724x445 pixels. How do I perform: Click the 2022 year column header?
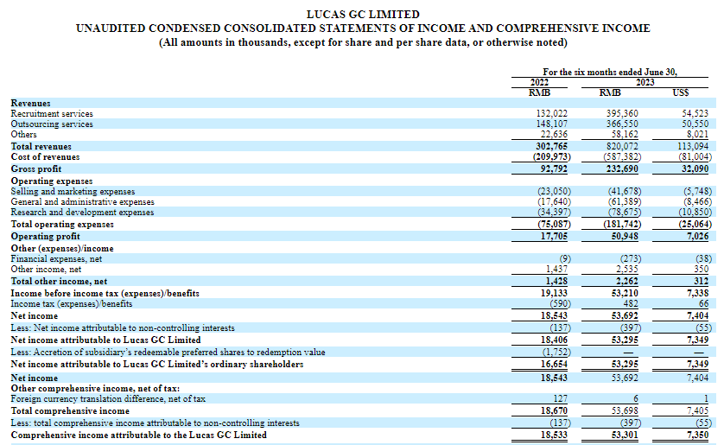[539, 83]
